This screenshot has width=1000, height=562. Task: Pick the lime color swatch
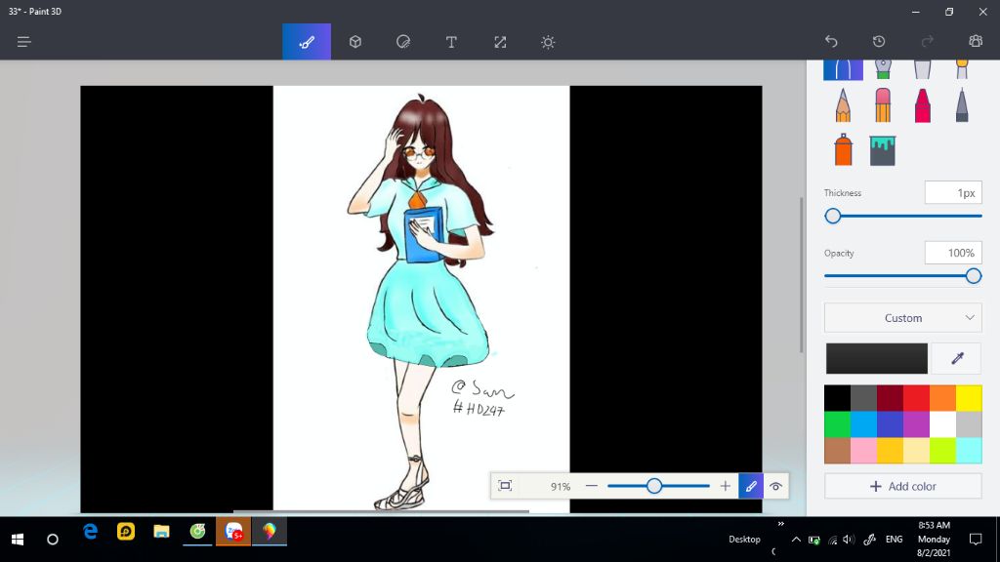pyautogui.click(x=942, y=451)
